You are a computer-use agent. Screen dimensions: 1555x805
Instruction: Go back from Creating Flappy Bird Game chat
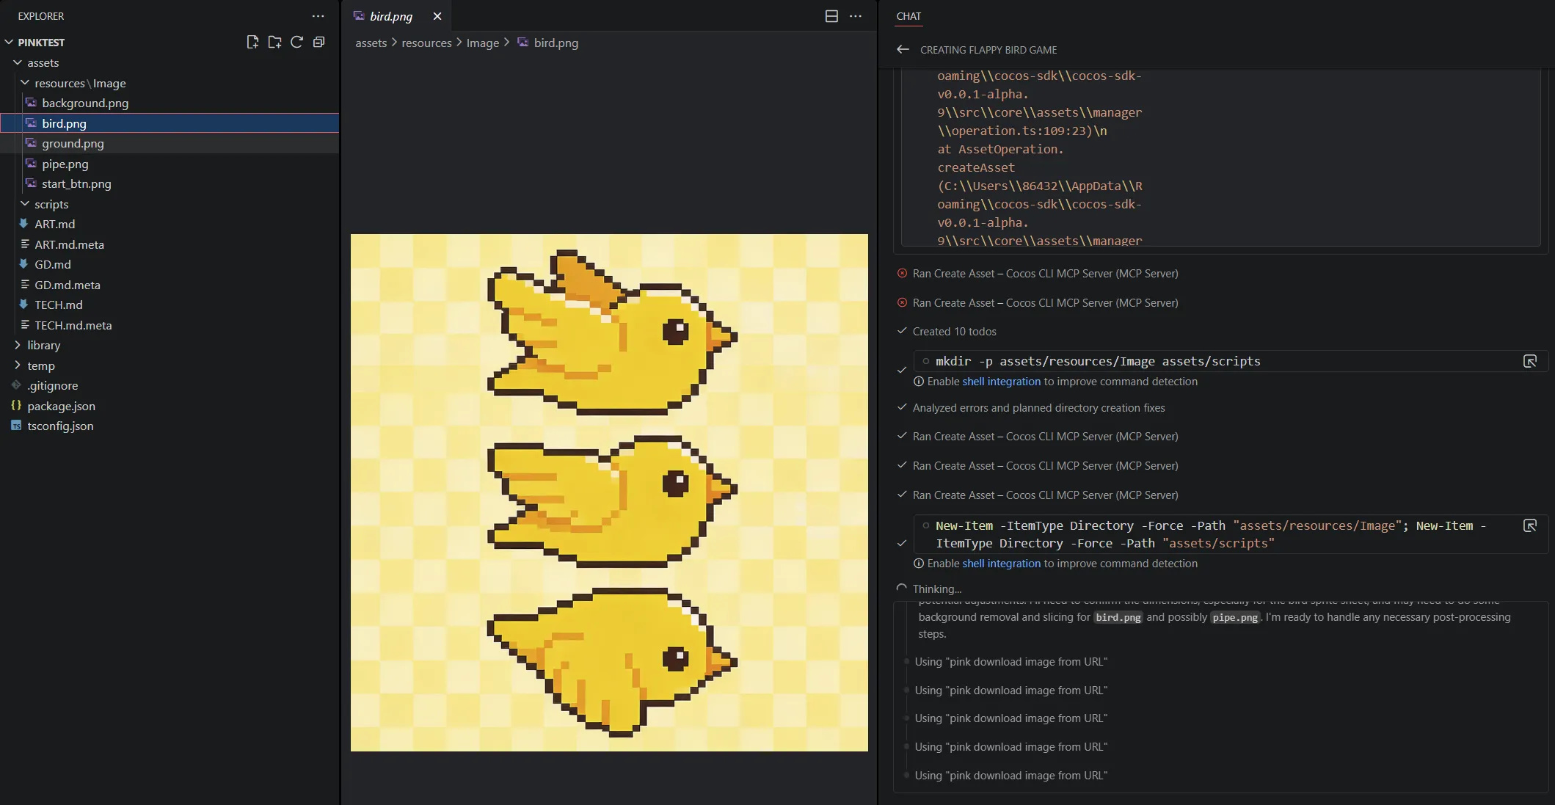[x=903, y=50]
